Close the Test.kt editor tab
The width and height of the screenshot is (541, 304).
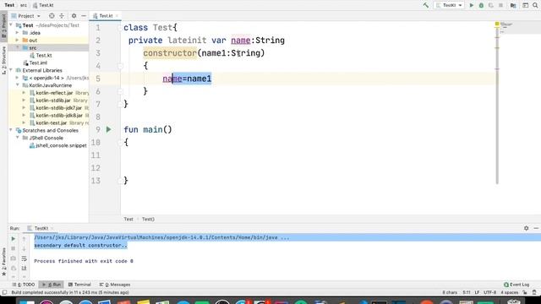pyautogui.click(x=117, y=16)
